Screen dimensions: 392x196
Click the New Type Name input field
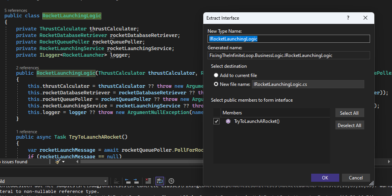click(288, 39)
